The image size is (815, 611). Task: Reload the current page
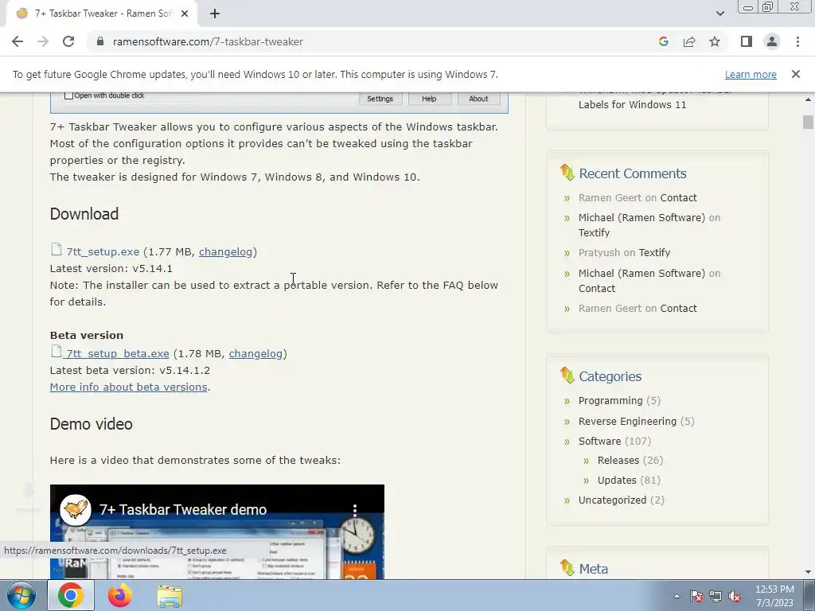[x=68, y=41]
